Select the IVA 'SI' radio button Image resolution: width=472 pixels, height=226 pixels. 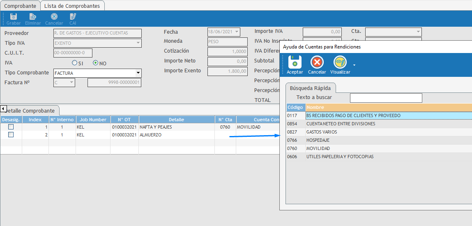tap(74, 63)
